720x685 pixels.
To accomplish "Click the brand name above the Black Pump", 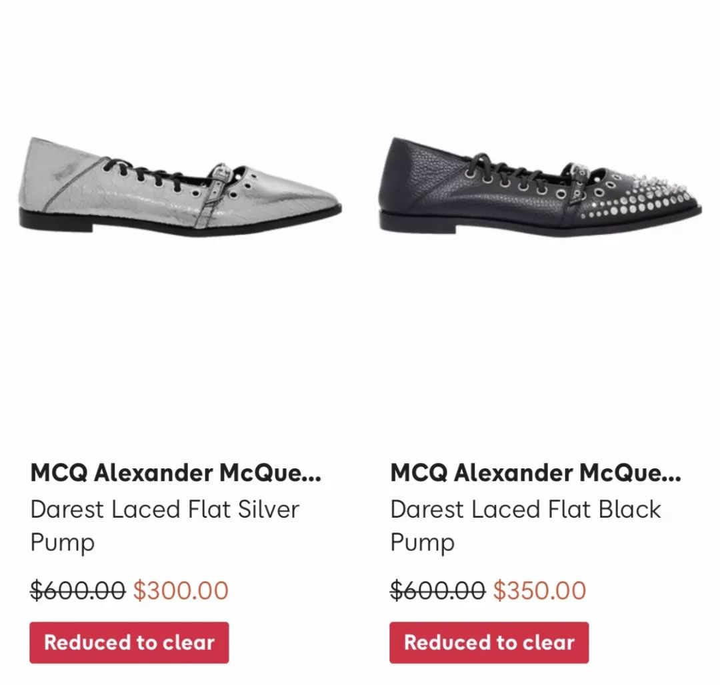I will coord(536,473).
